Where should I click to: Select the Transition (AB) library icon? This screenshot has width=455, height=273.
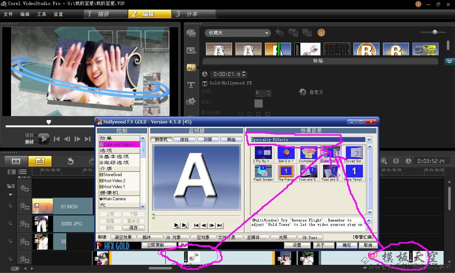pyautogui.click(x=191, y=67)
